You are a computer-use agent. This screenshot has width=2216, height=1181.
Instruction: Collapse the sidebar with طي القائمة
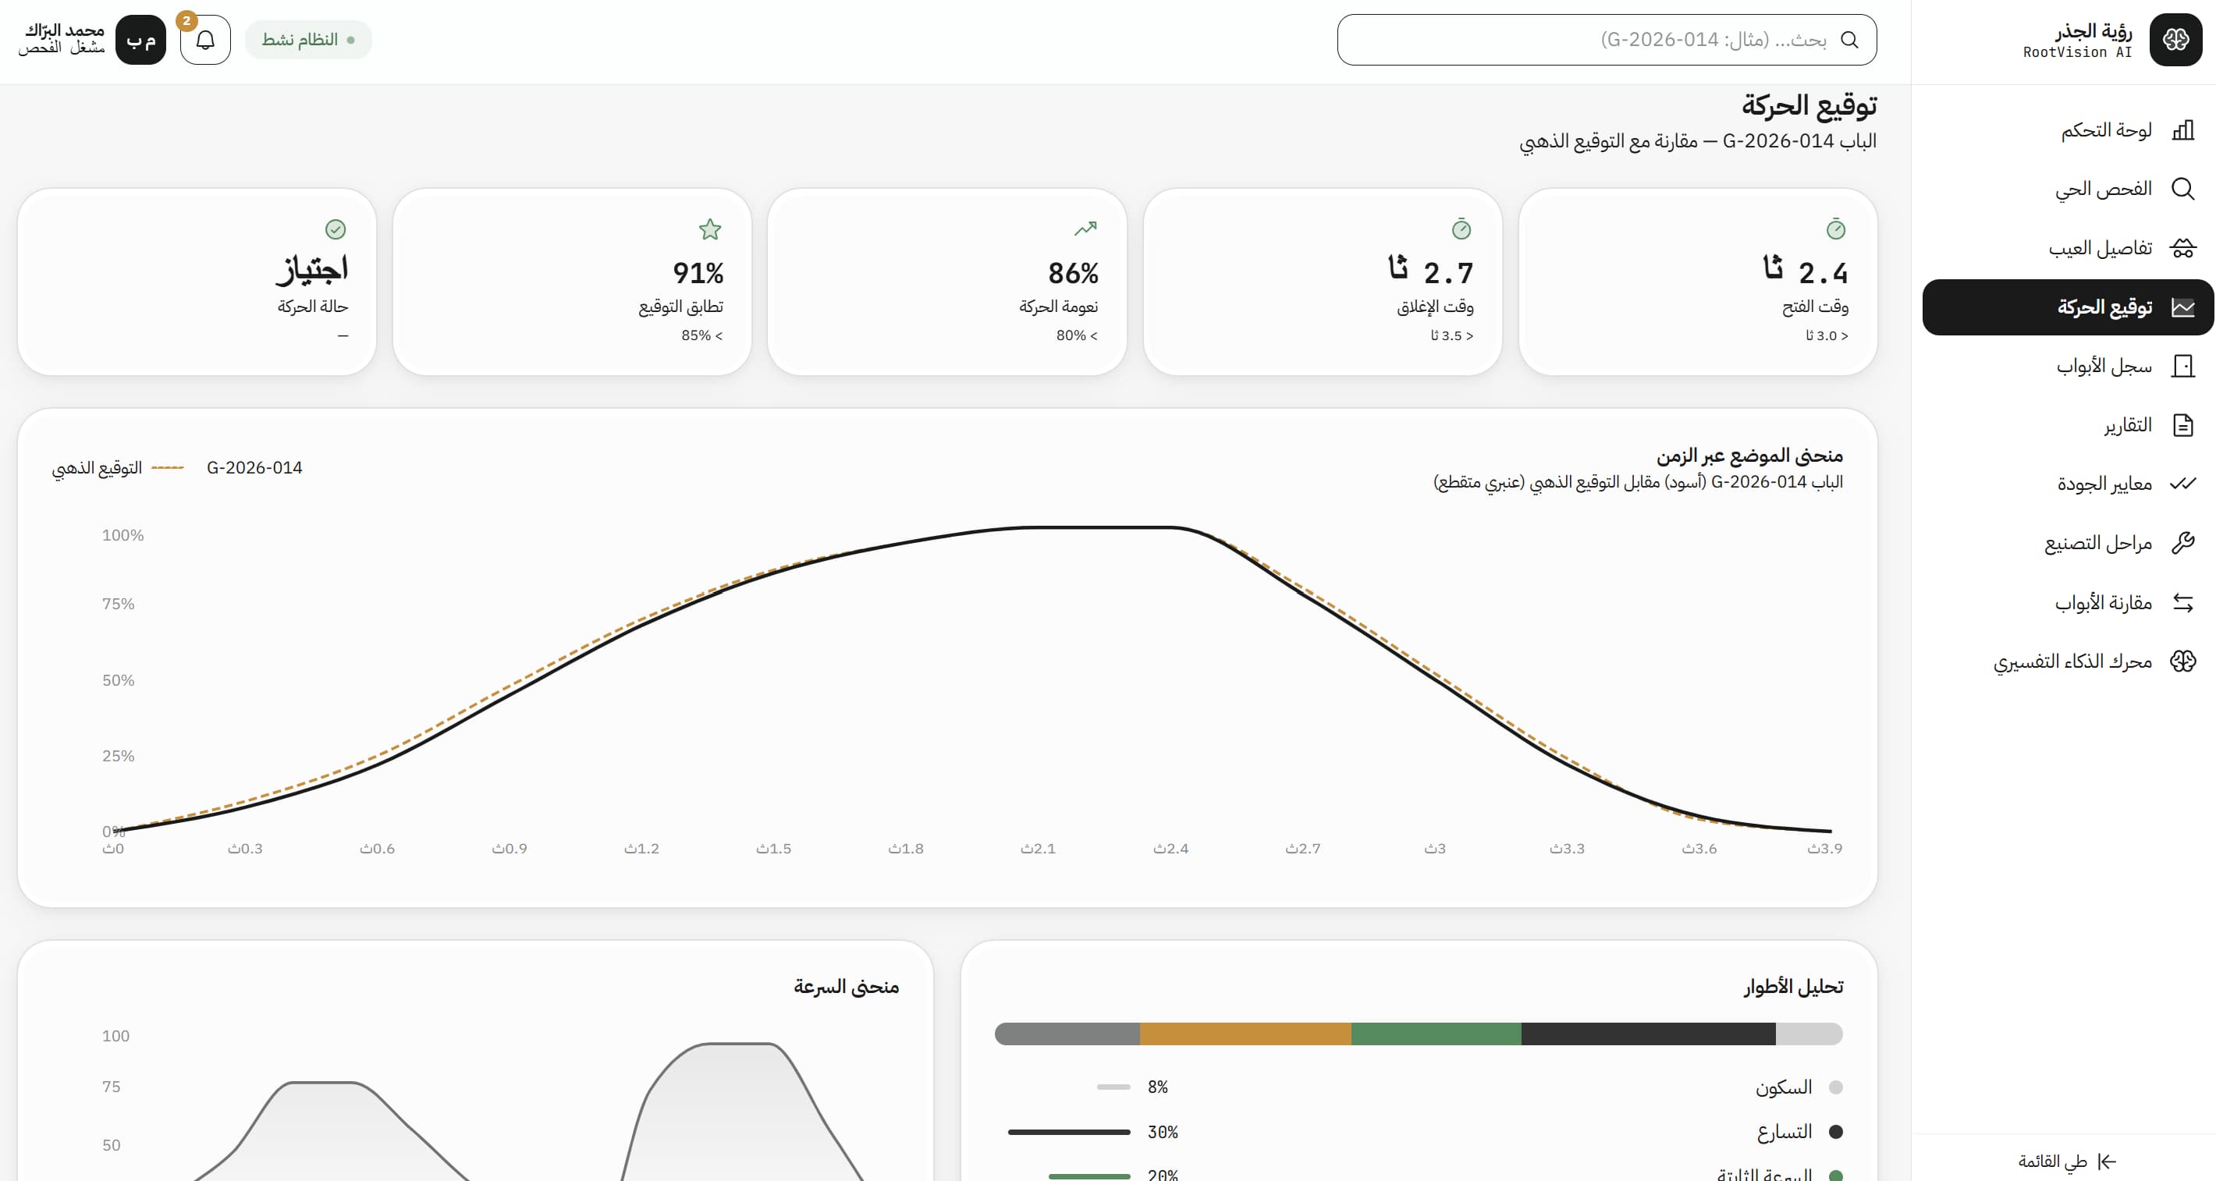click(2067, 1162)
